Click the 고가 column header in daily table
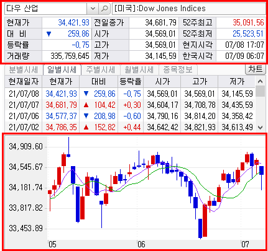The width and height of the screenshot is (268, 251). pos(199,82)
